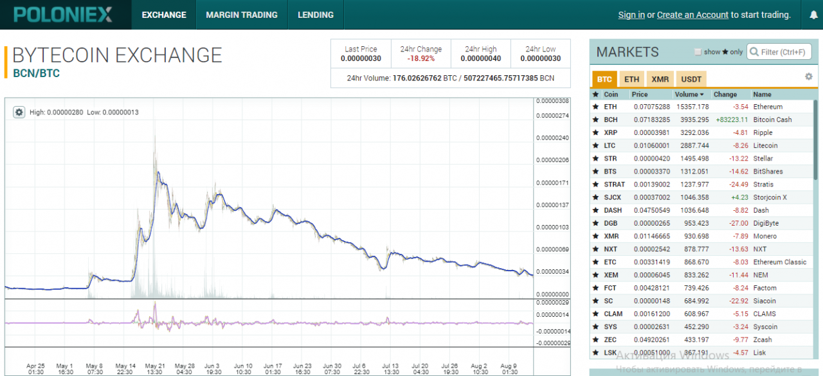Select the Monero market name
This screenshot has height=376, width=823.
pos(766,236)
